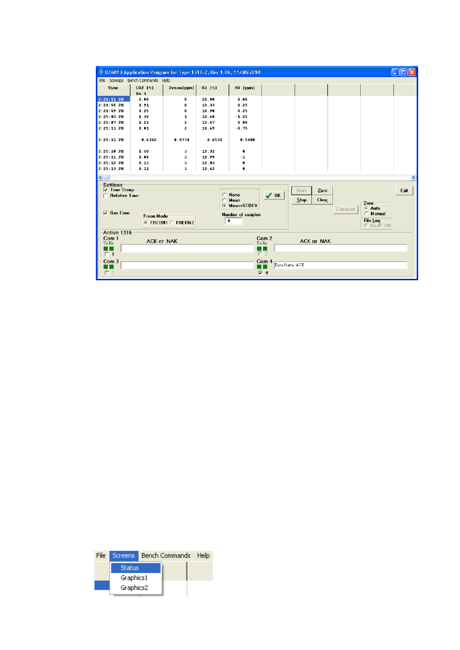Open Bench Commands menu in the application window
This screenshot has width=460, height=650.
pyautogui.click(x=143, y=80)
